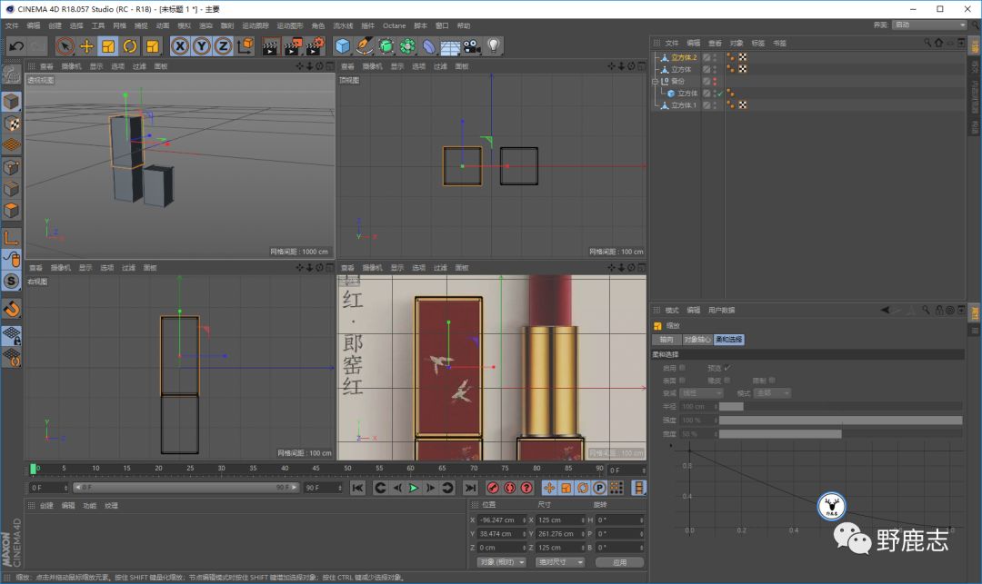This screenshot has width=982, height=584.
Task: Click the camera icon in the toolbar
Action: pyautogui.click(x=472, y=46)
